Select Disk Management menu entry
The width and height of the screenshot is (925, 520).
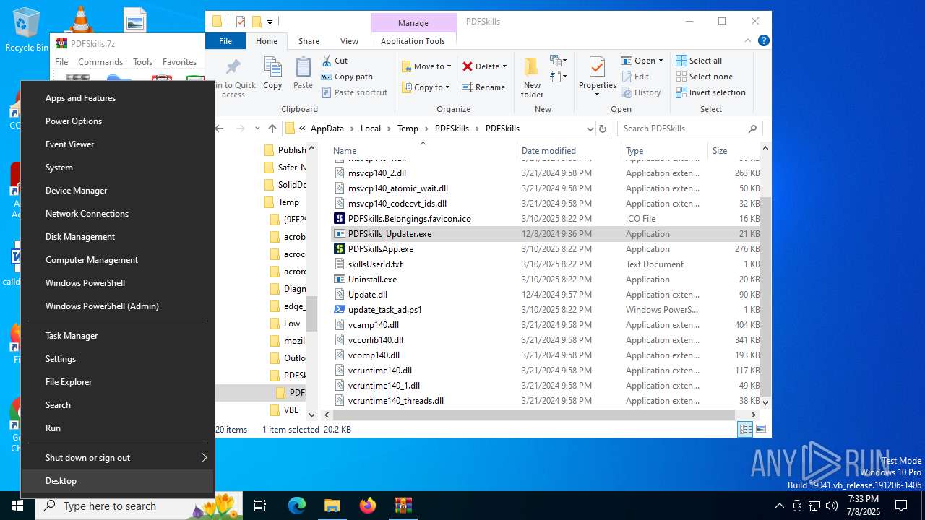pos(119,237)
